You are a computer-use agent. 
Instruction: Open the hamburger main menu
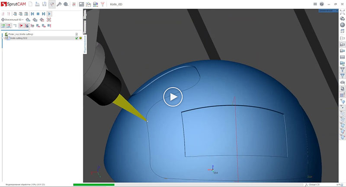tap(315, 4)
